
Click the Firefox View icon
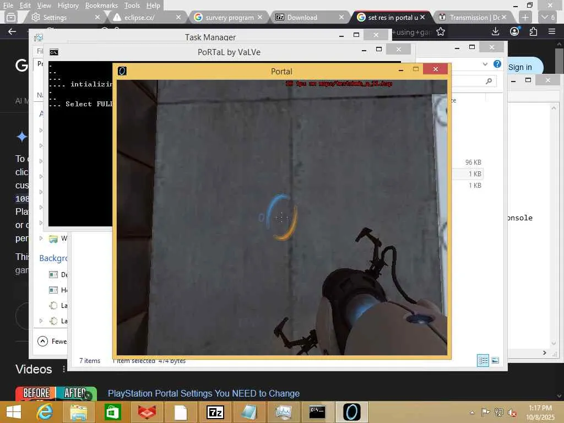pyautogui.click(x=11, y=17)
